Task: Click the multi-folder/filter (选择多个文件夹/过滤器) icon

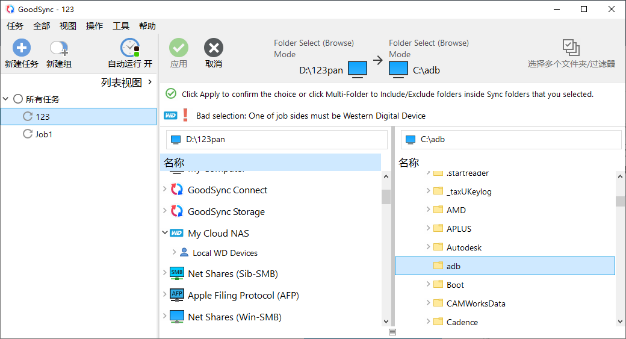Action: (x=571, y=48)
